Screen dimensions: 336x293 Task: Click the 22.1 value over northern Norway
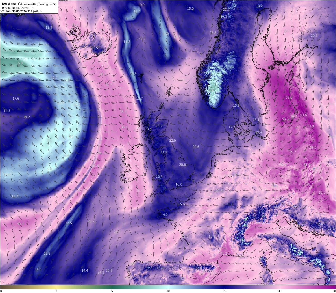pos(226,9)
